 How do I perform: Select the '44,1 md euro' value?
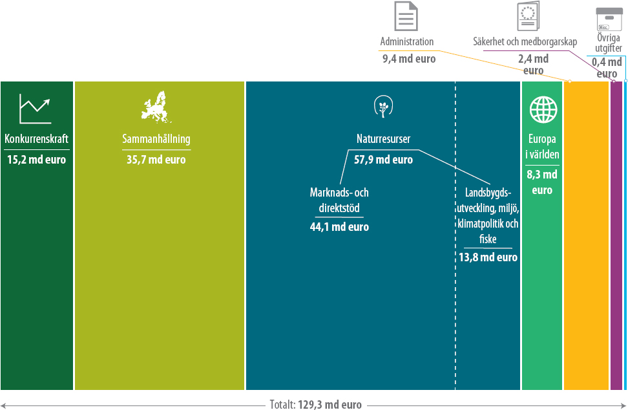coord(339,227)
